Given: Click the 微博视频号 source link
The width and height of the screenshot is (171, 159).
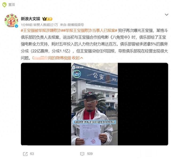Looking at the screenshot, I should pyautogui.click(x=76, y=25).
